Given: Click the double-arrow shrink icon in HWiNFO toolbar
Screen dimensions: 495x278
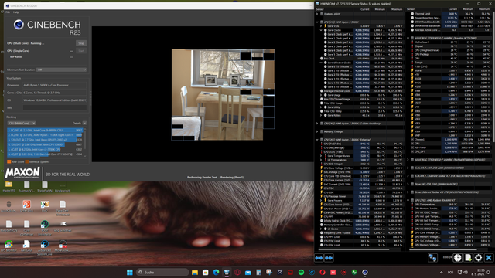Looking at the screenshot, I should [x=329, y=258].
